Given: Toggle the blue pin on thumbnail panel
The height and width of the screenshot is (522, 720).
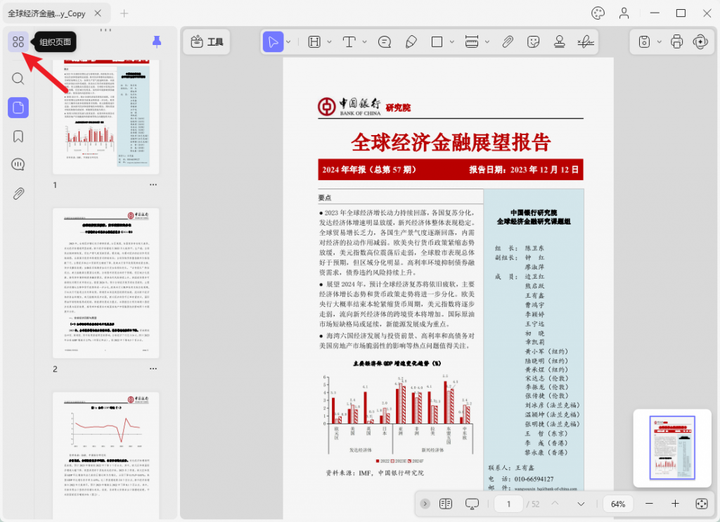Looking at the screenshot, I should 157,42.
